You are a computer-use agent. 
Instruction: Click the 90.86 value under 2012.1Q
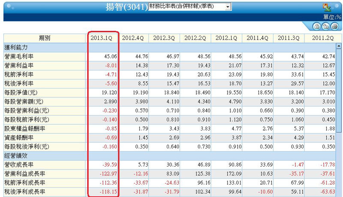pyautogui.click(x=235, y=165)
